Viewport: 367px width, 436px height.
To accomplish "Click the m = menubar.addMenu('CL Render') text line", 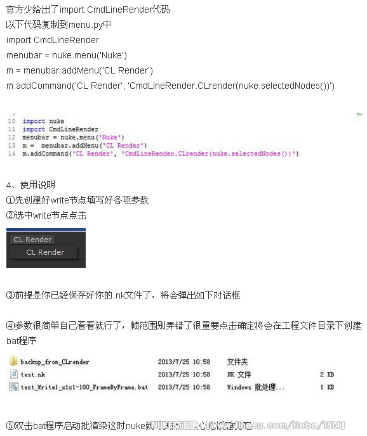I will (x=80, y=70).
